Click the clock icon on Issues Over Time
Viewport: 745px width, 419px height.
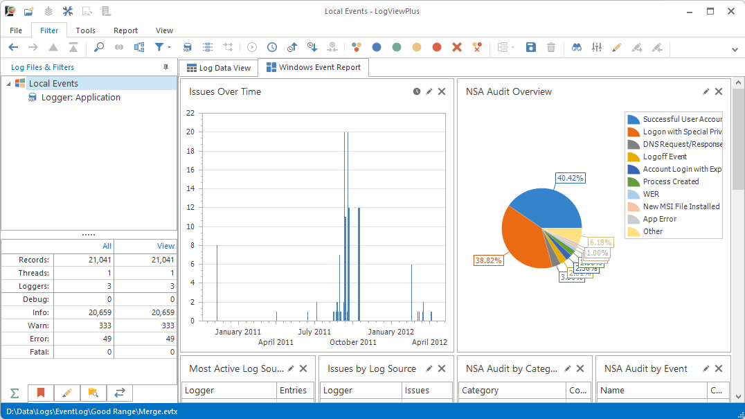pos(417,91)
